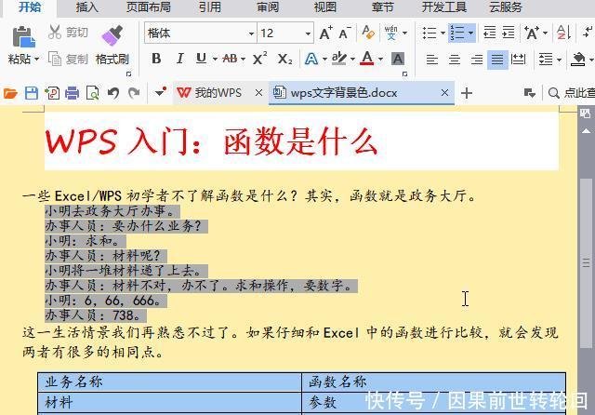Image resolution: width=595 pixels, height=415 pixels.
Task: Toggle Underline formatting
Action: click(201, 59)
